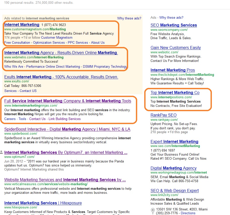
Task: Click the URL 'www.customermagnetism.com/Marketing'
Action: coord(35,29)
